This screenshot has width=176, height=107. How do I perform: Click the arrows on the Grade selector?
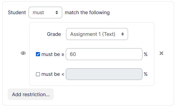pyautogui.click(x=123, y=34)
